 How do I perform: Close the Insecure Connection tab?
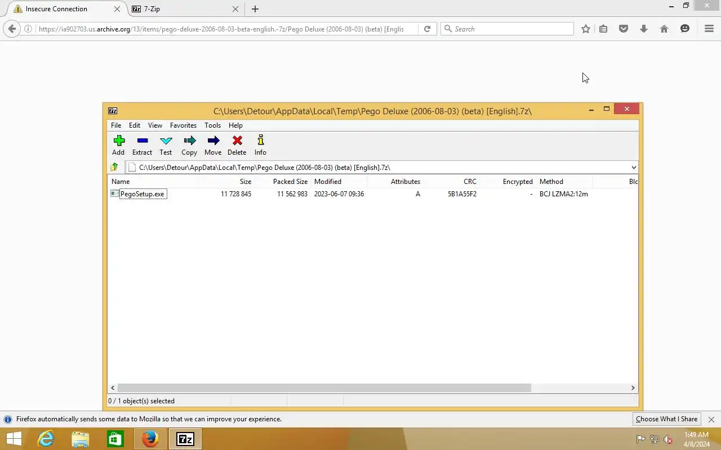coord(117,9)
